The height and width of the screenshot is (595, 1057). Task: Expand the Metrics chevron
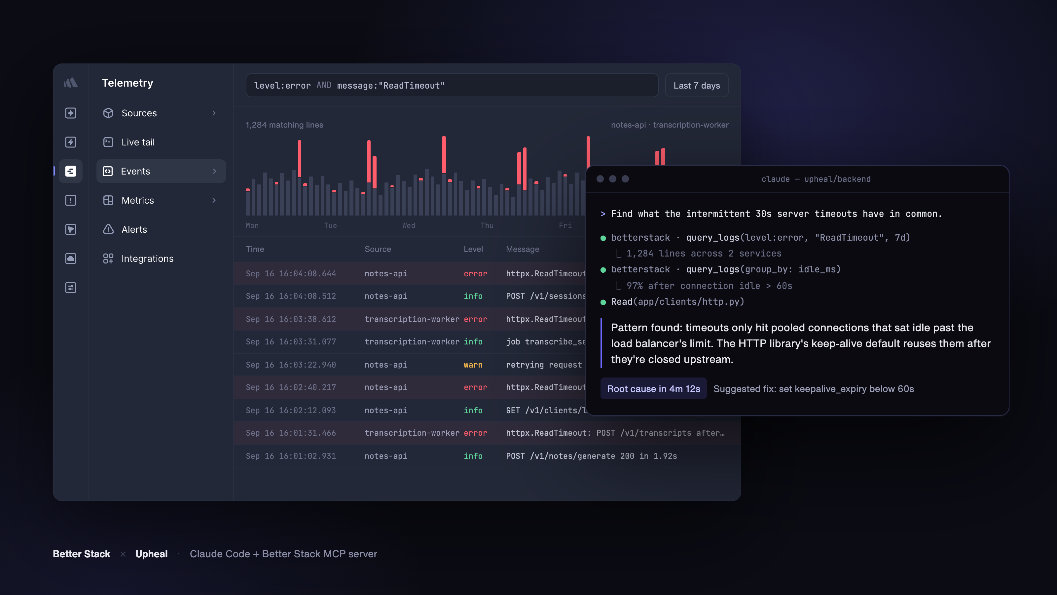pos(214,200)
